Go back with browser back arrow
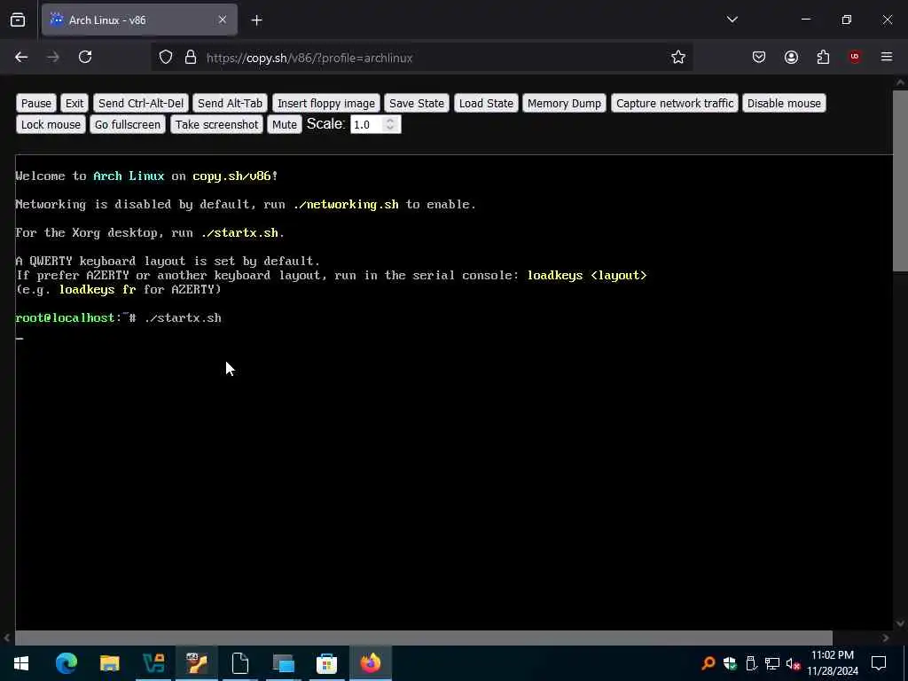The height and width of the screenshot is (681, 908). point(21,57)
